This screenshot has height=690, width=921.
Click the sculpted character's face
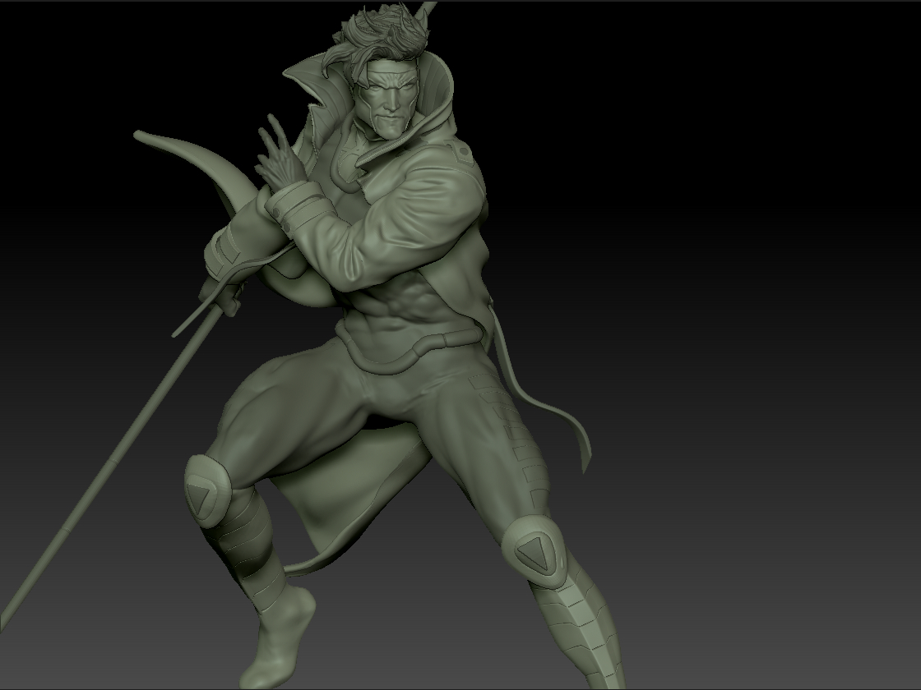tap(388, 99)
